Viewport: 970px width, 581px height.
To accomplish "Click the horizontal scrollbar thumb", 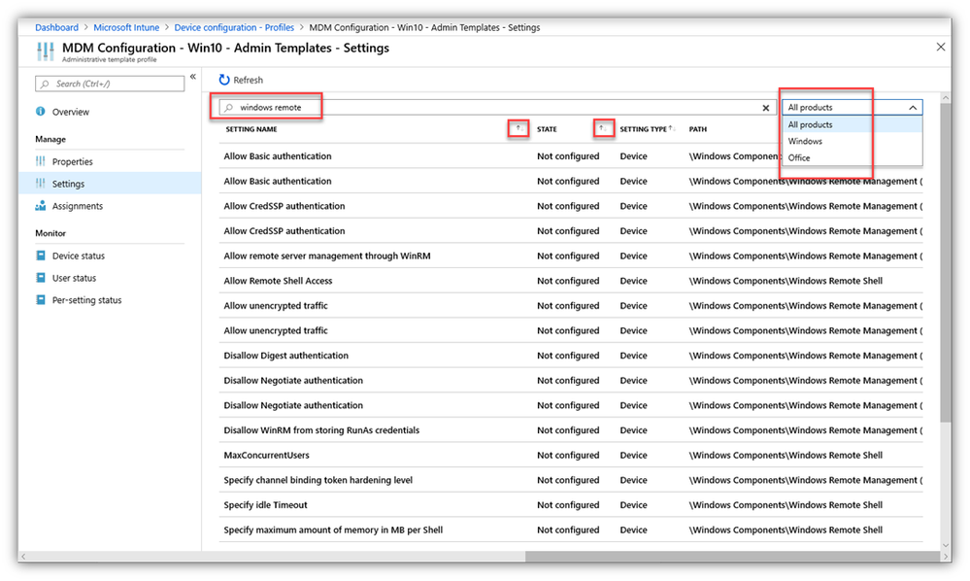I will tap(732, 557).
